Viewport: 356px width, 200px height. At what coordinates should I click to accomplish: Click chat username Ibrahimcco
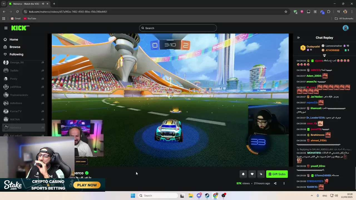click(x=318, y=135)
